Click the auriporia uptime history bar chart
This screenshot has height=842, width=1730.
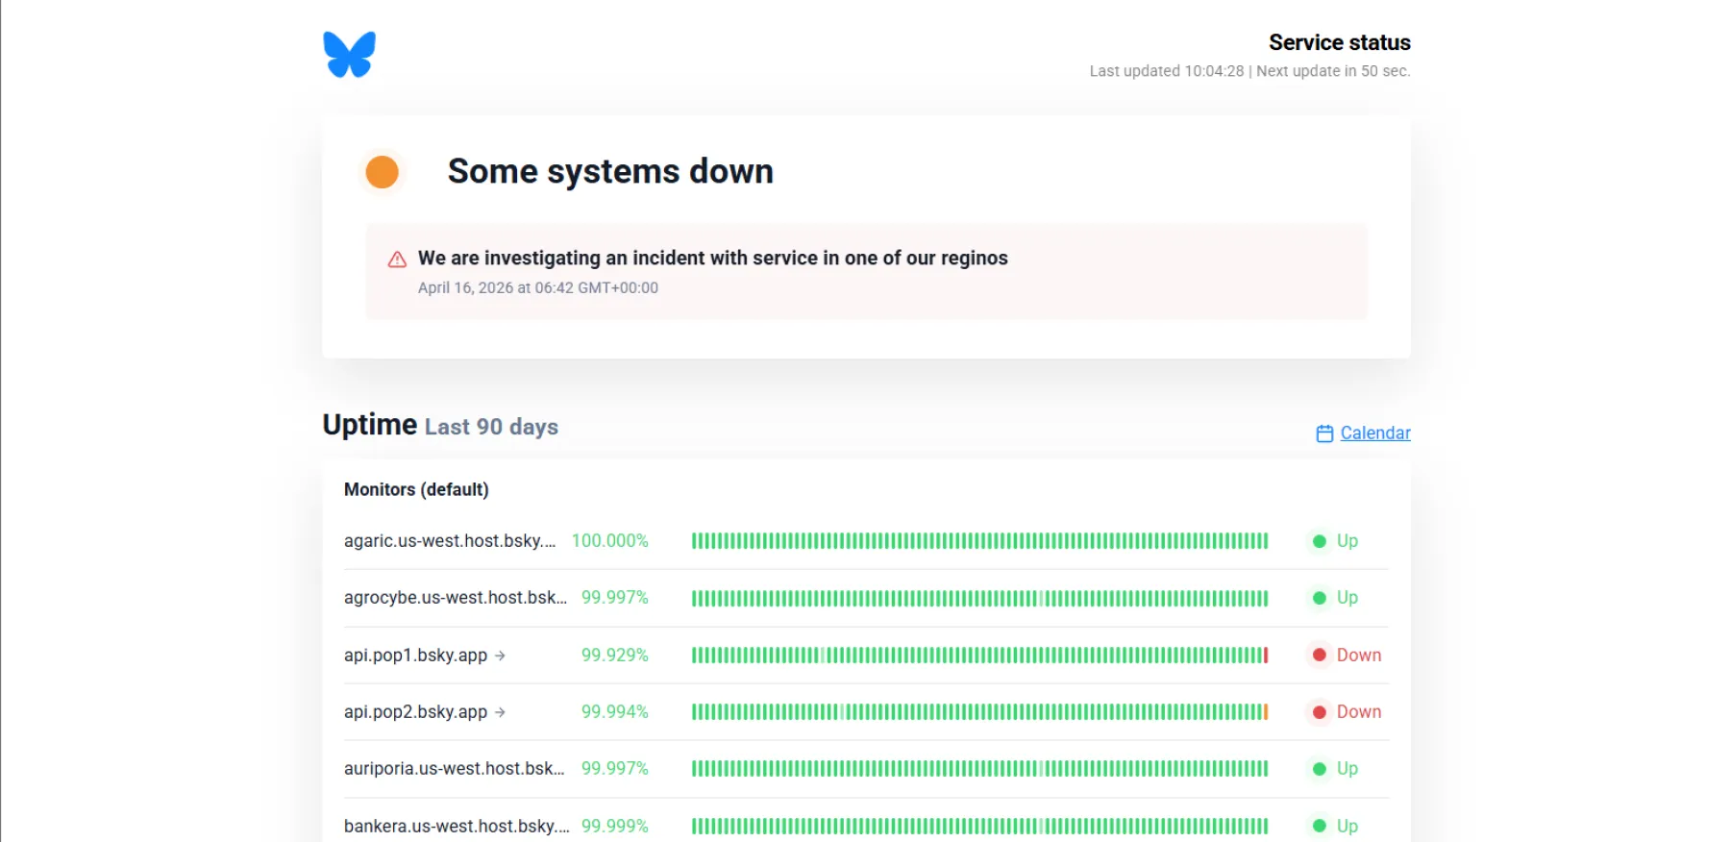click(980, 769)
